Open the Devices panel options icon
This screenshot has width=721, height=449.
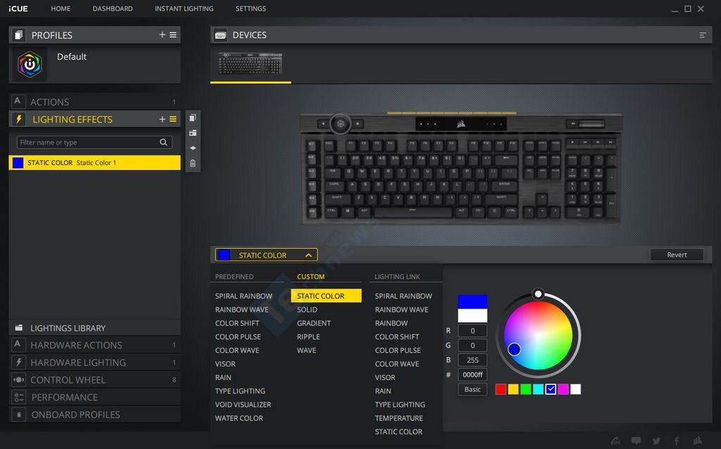coord(702,35)
